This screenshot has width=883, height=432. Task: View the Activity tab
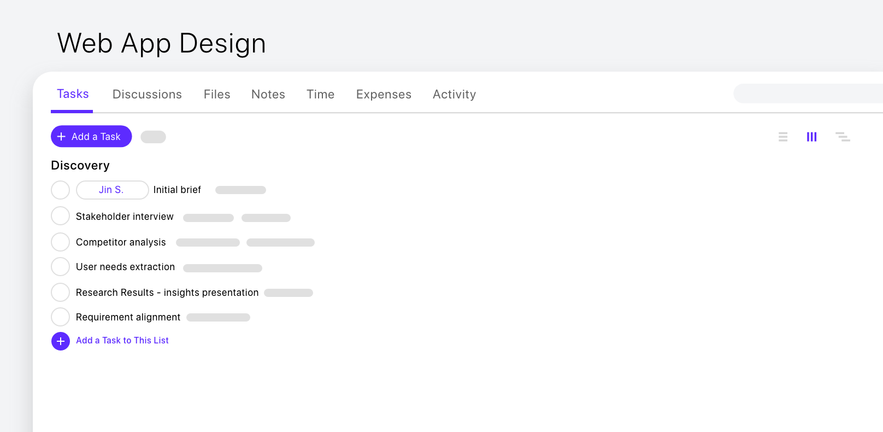[455, 95]
